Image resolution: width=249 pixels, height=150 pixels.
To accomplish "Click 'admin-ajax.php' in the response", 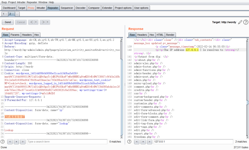I will point(144,63).
